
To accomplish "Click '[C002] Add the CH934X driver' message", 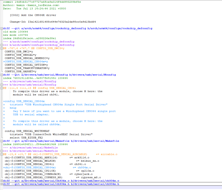I will 33,15.
